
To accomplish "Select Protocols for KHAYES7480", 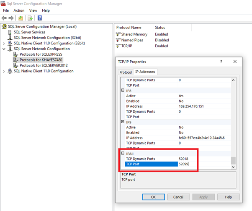I will pos(41,60).
